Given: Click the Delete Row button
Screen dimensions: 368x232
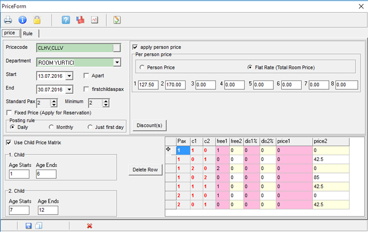Looking at the screenshot, I should tap(145, 170).
